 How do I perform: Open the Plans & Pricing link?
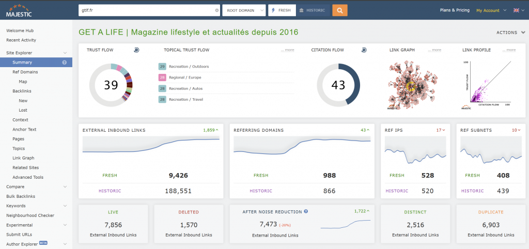click(x=455, y=10)
